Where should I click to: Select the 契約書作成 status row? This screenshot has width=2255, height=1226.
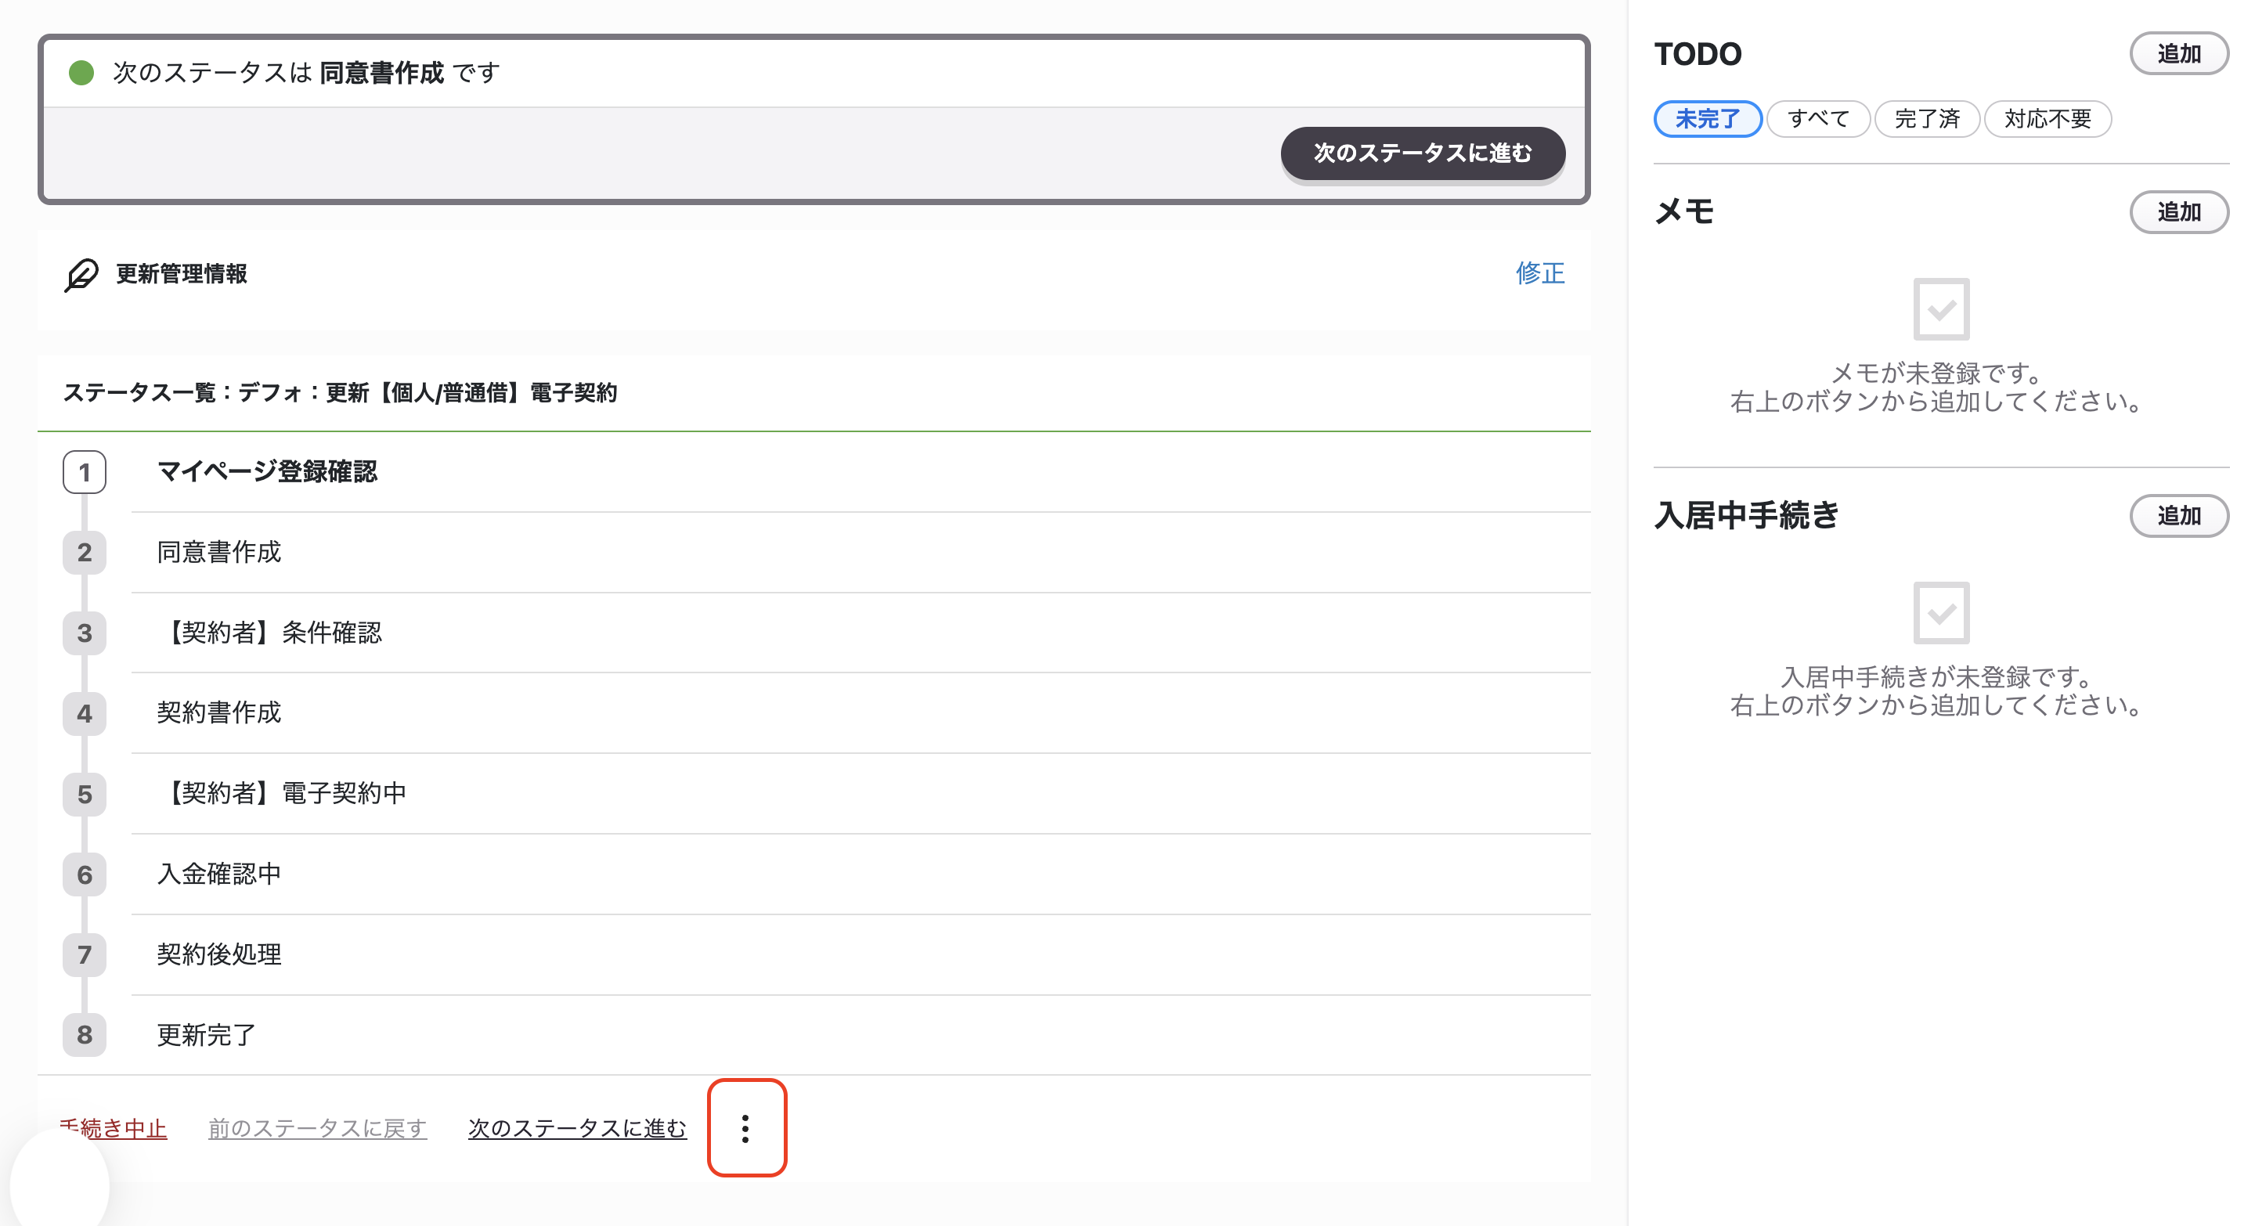pos(861,713)
